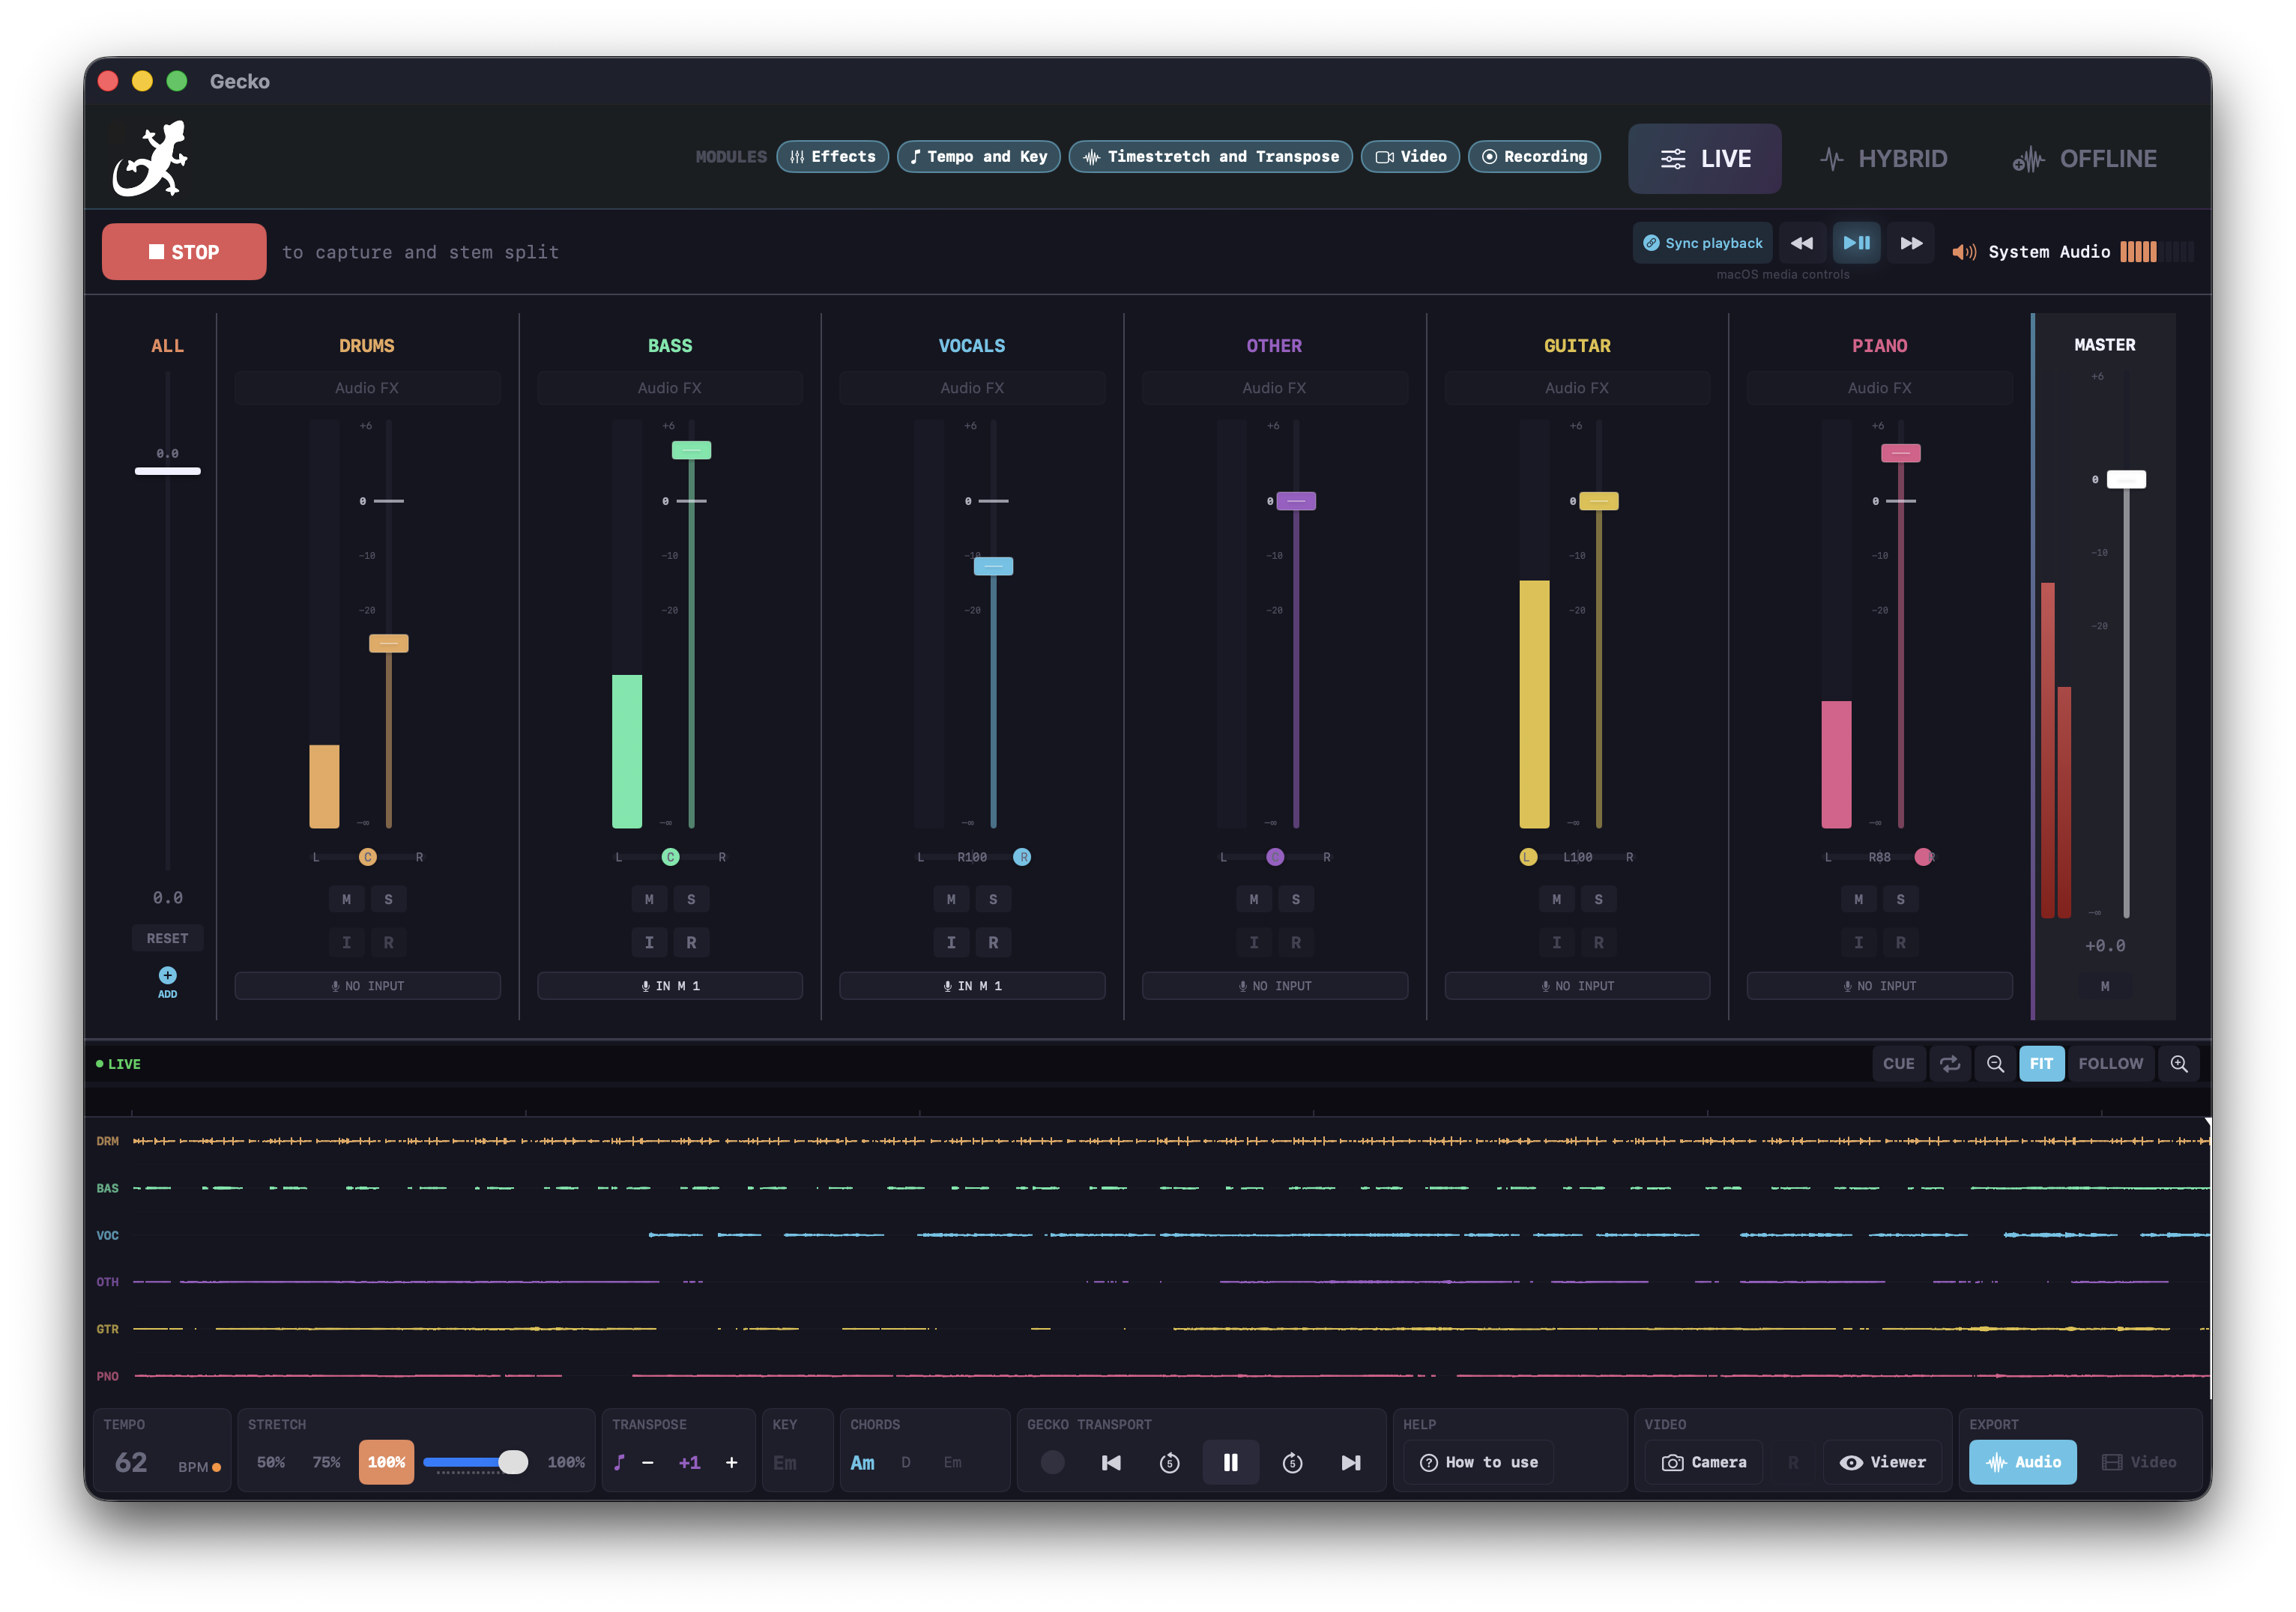The width and height of the screenshot is (2296, 1612).
Task: Zoom in on the timeline with the magnifier icon
Action: coord(2179,1064)
